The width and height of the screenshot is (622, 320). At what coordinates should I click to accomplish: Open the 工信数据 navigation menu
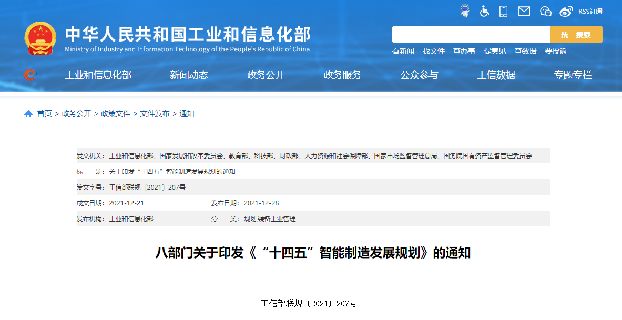[496, 75]
